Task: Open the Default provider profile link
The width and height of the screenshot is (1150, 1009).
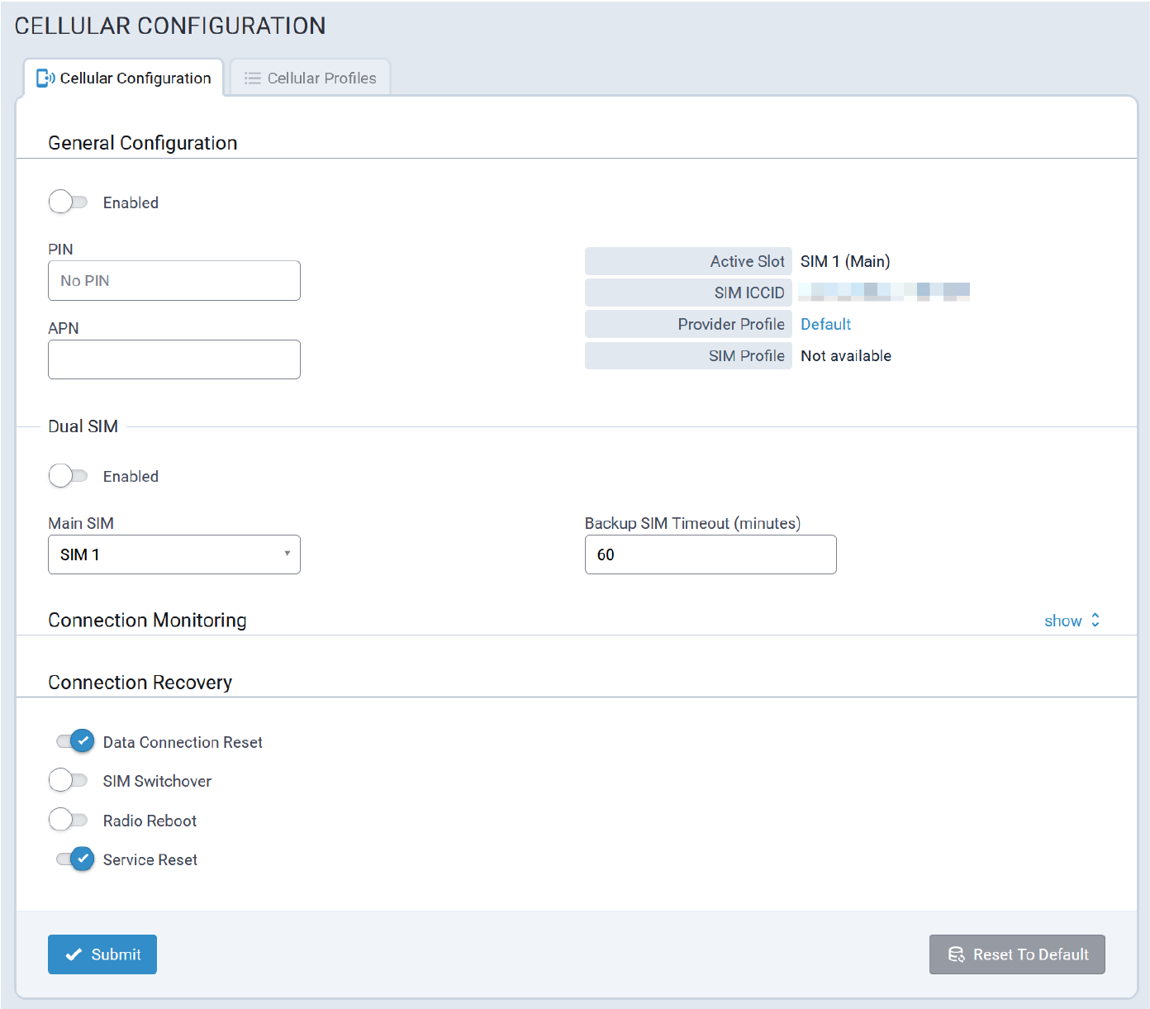Action: point(825,325)
